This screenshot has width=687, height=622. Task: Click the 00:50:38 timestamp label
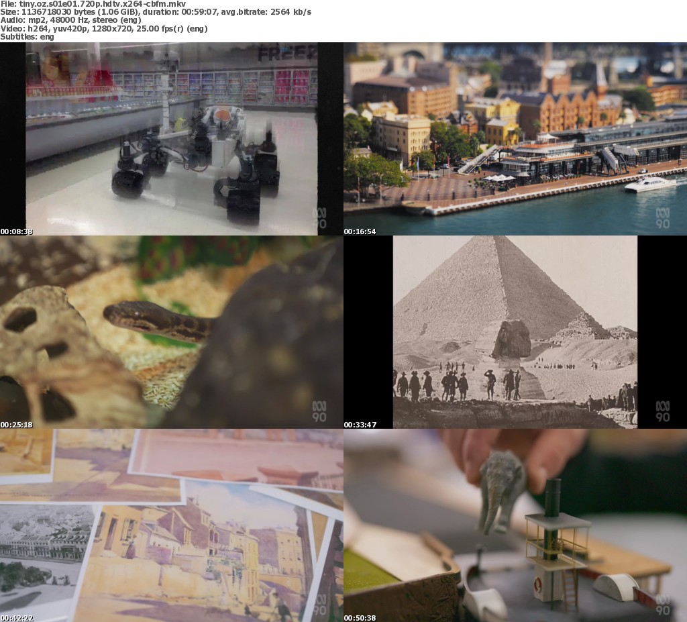pos(360,618)
